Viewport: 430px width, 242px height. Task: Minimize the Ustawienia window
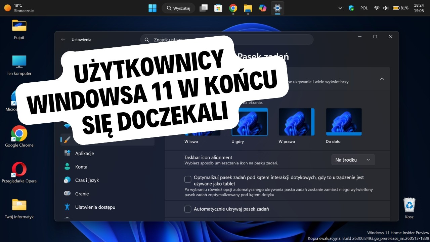pos(360,37)
